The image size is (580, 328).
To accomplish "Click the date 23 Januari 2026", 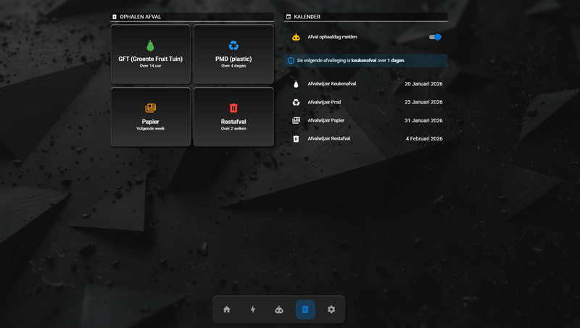I will pos(423,102).
